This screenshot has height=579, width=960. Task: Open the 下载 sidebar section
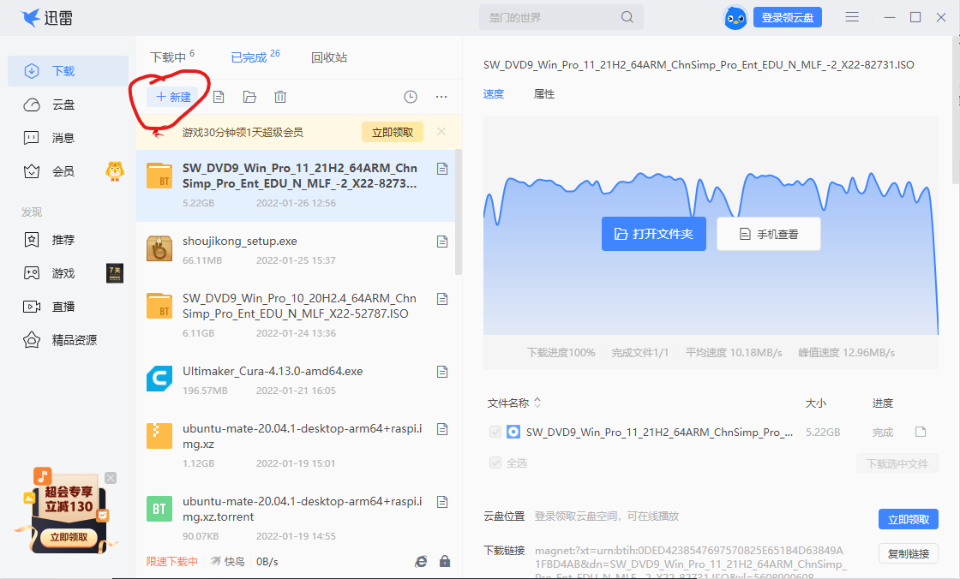(68, 71)
